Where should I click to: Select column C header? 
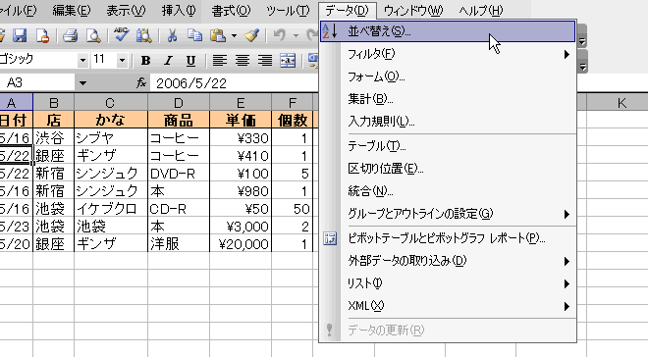coord(111,102)
